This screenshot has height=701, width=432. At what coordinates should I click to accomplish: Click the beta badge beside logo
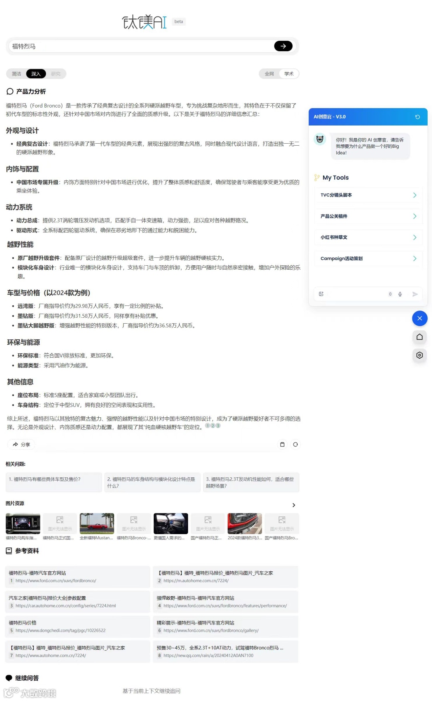click(179, 22)
